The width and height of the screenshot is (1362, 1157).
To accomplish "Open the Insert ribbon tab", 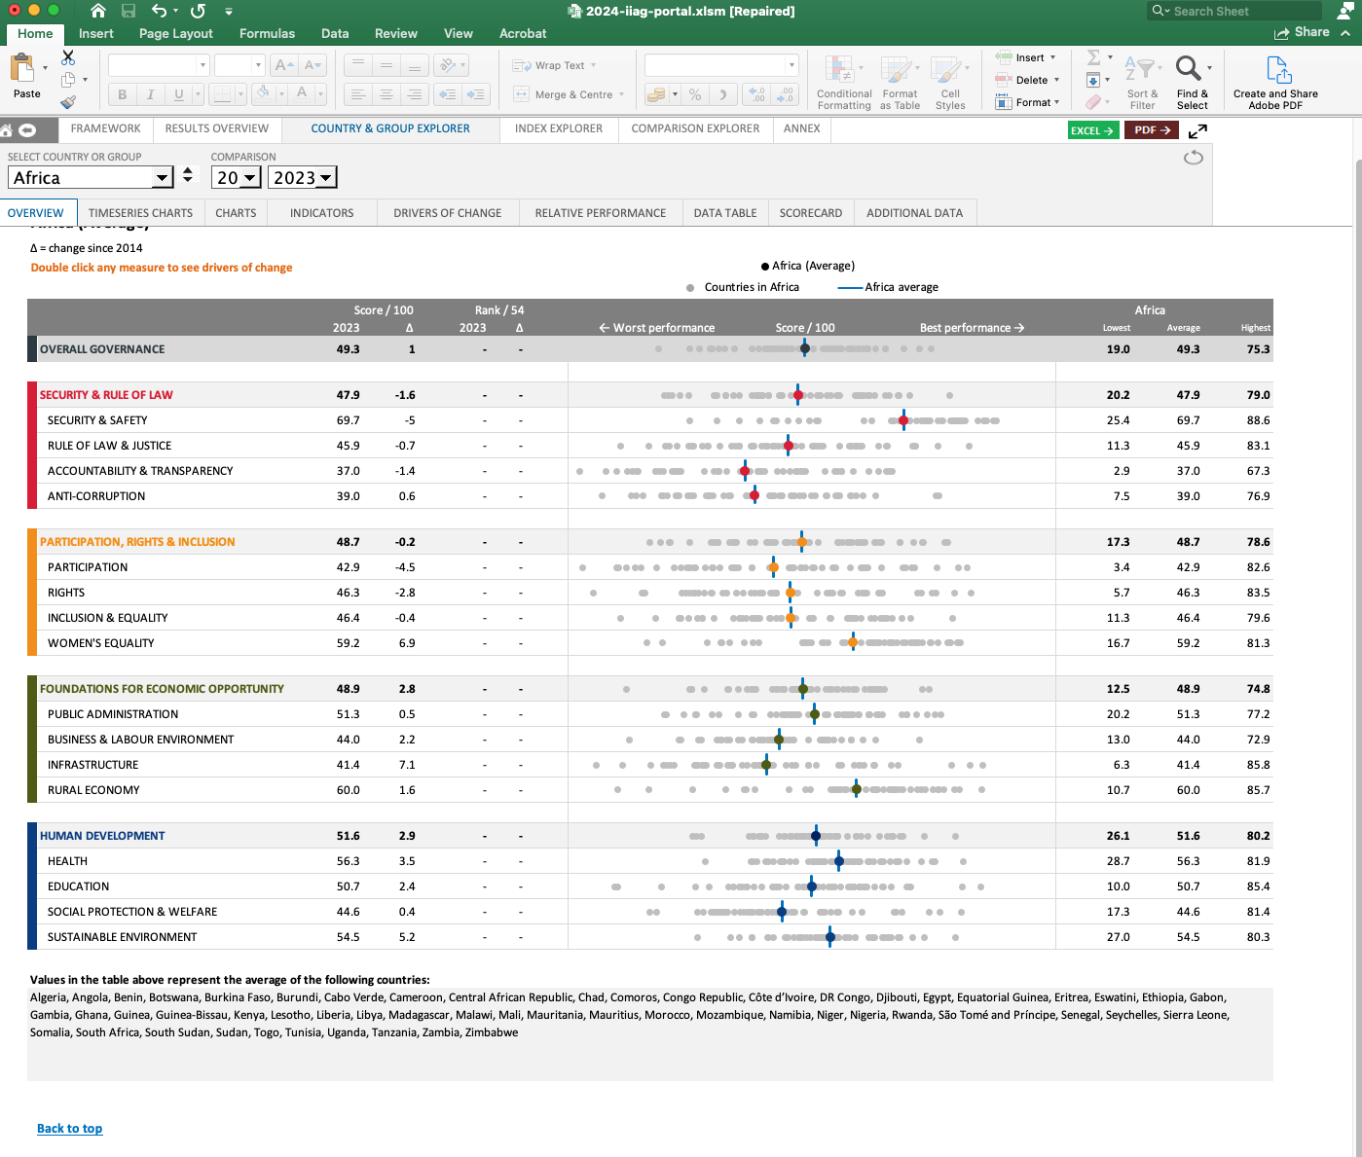I will coord(96,33).
